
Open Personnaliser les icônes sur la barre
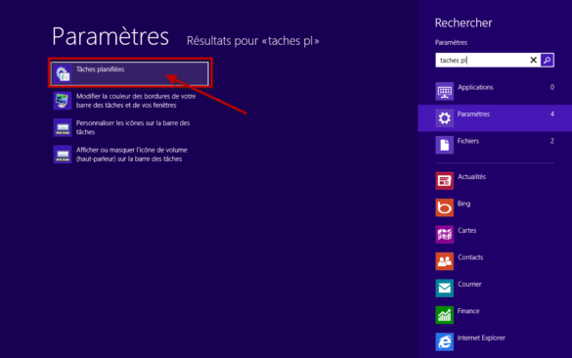(x=133, y=127)
